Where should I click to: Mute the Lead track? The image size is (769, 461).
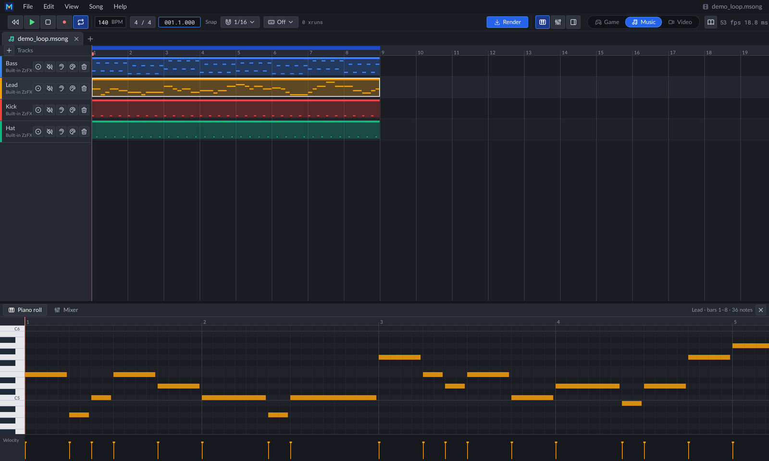coord(50,88)
